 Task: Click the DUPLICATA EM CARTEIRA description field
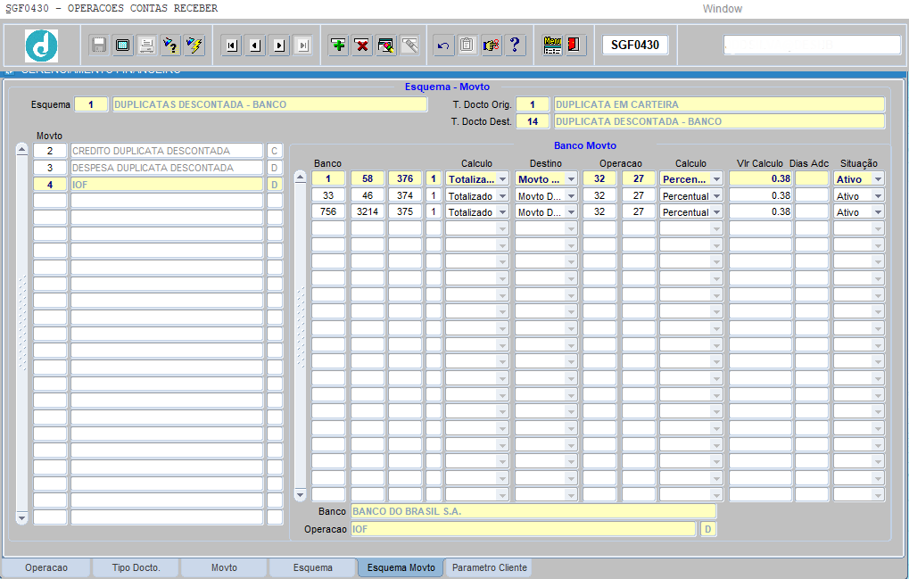[x=719, y=104]
